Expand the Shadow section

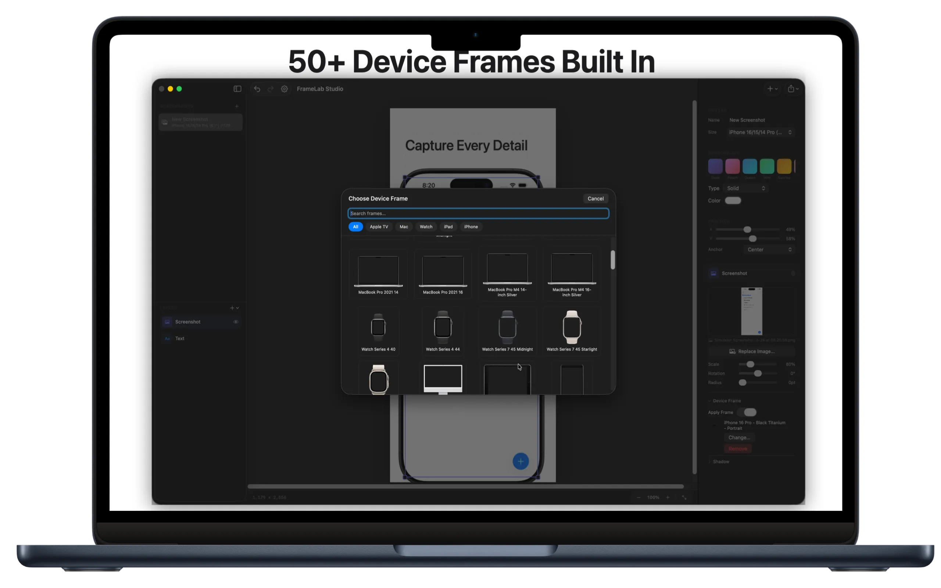(x=720, y=461)
